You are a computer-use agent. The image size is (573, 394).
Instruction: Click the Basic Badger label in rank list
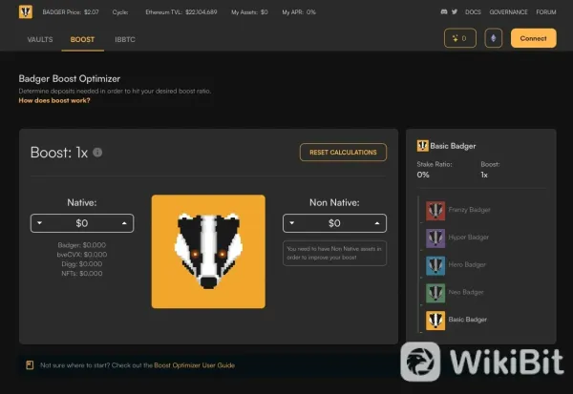pos(468,320)
